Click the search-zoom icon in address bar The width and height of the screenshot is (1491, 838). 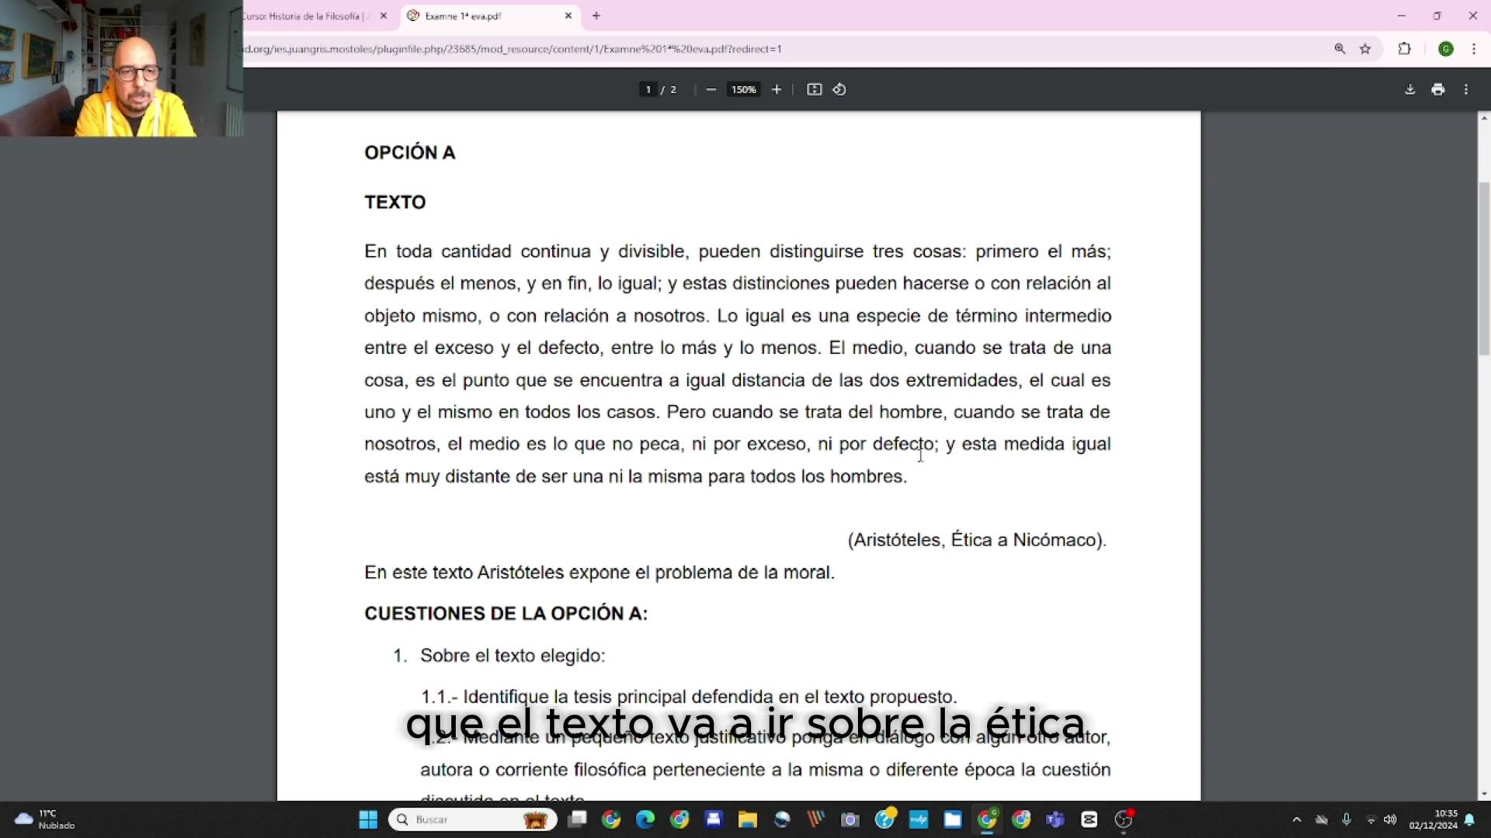click(x=1340, y=49)
